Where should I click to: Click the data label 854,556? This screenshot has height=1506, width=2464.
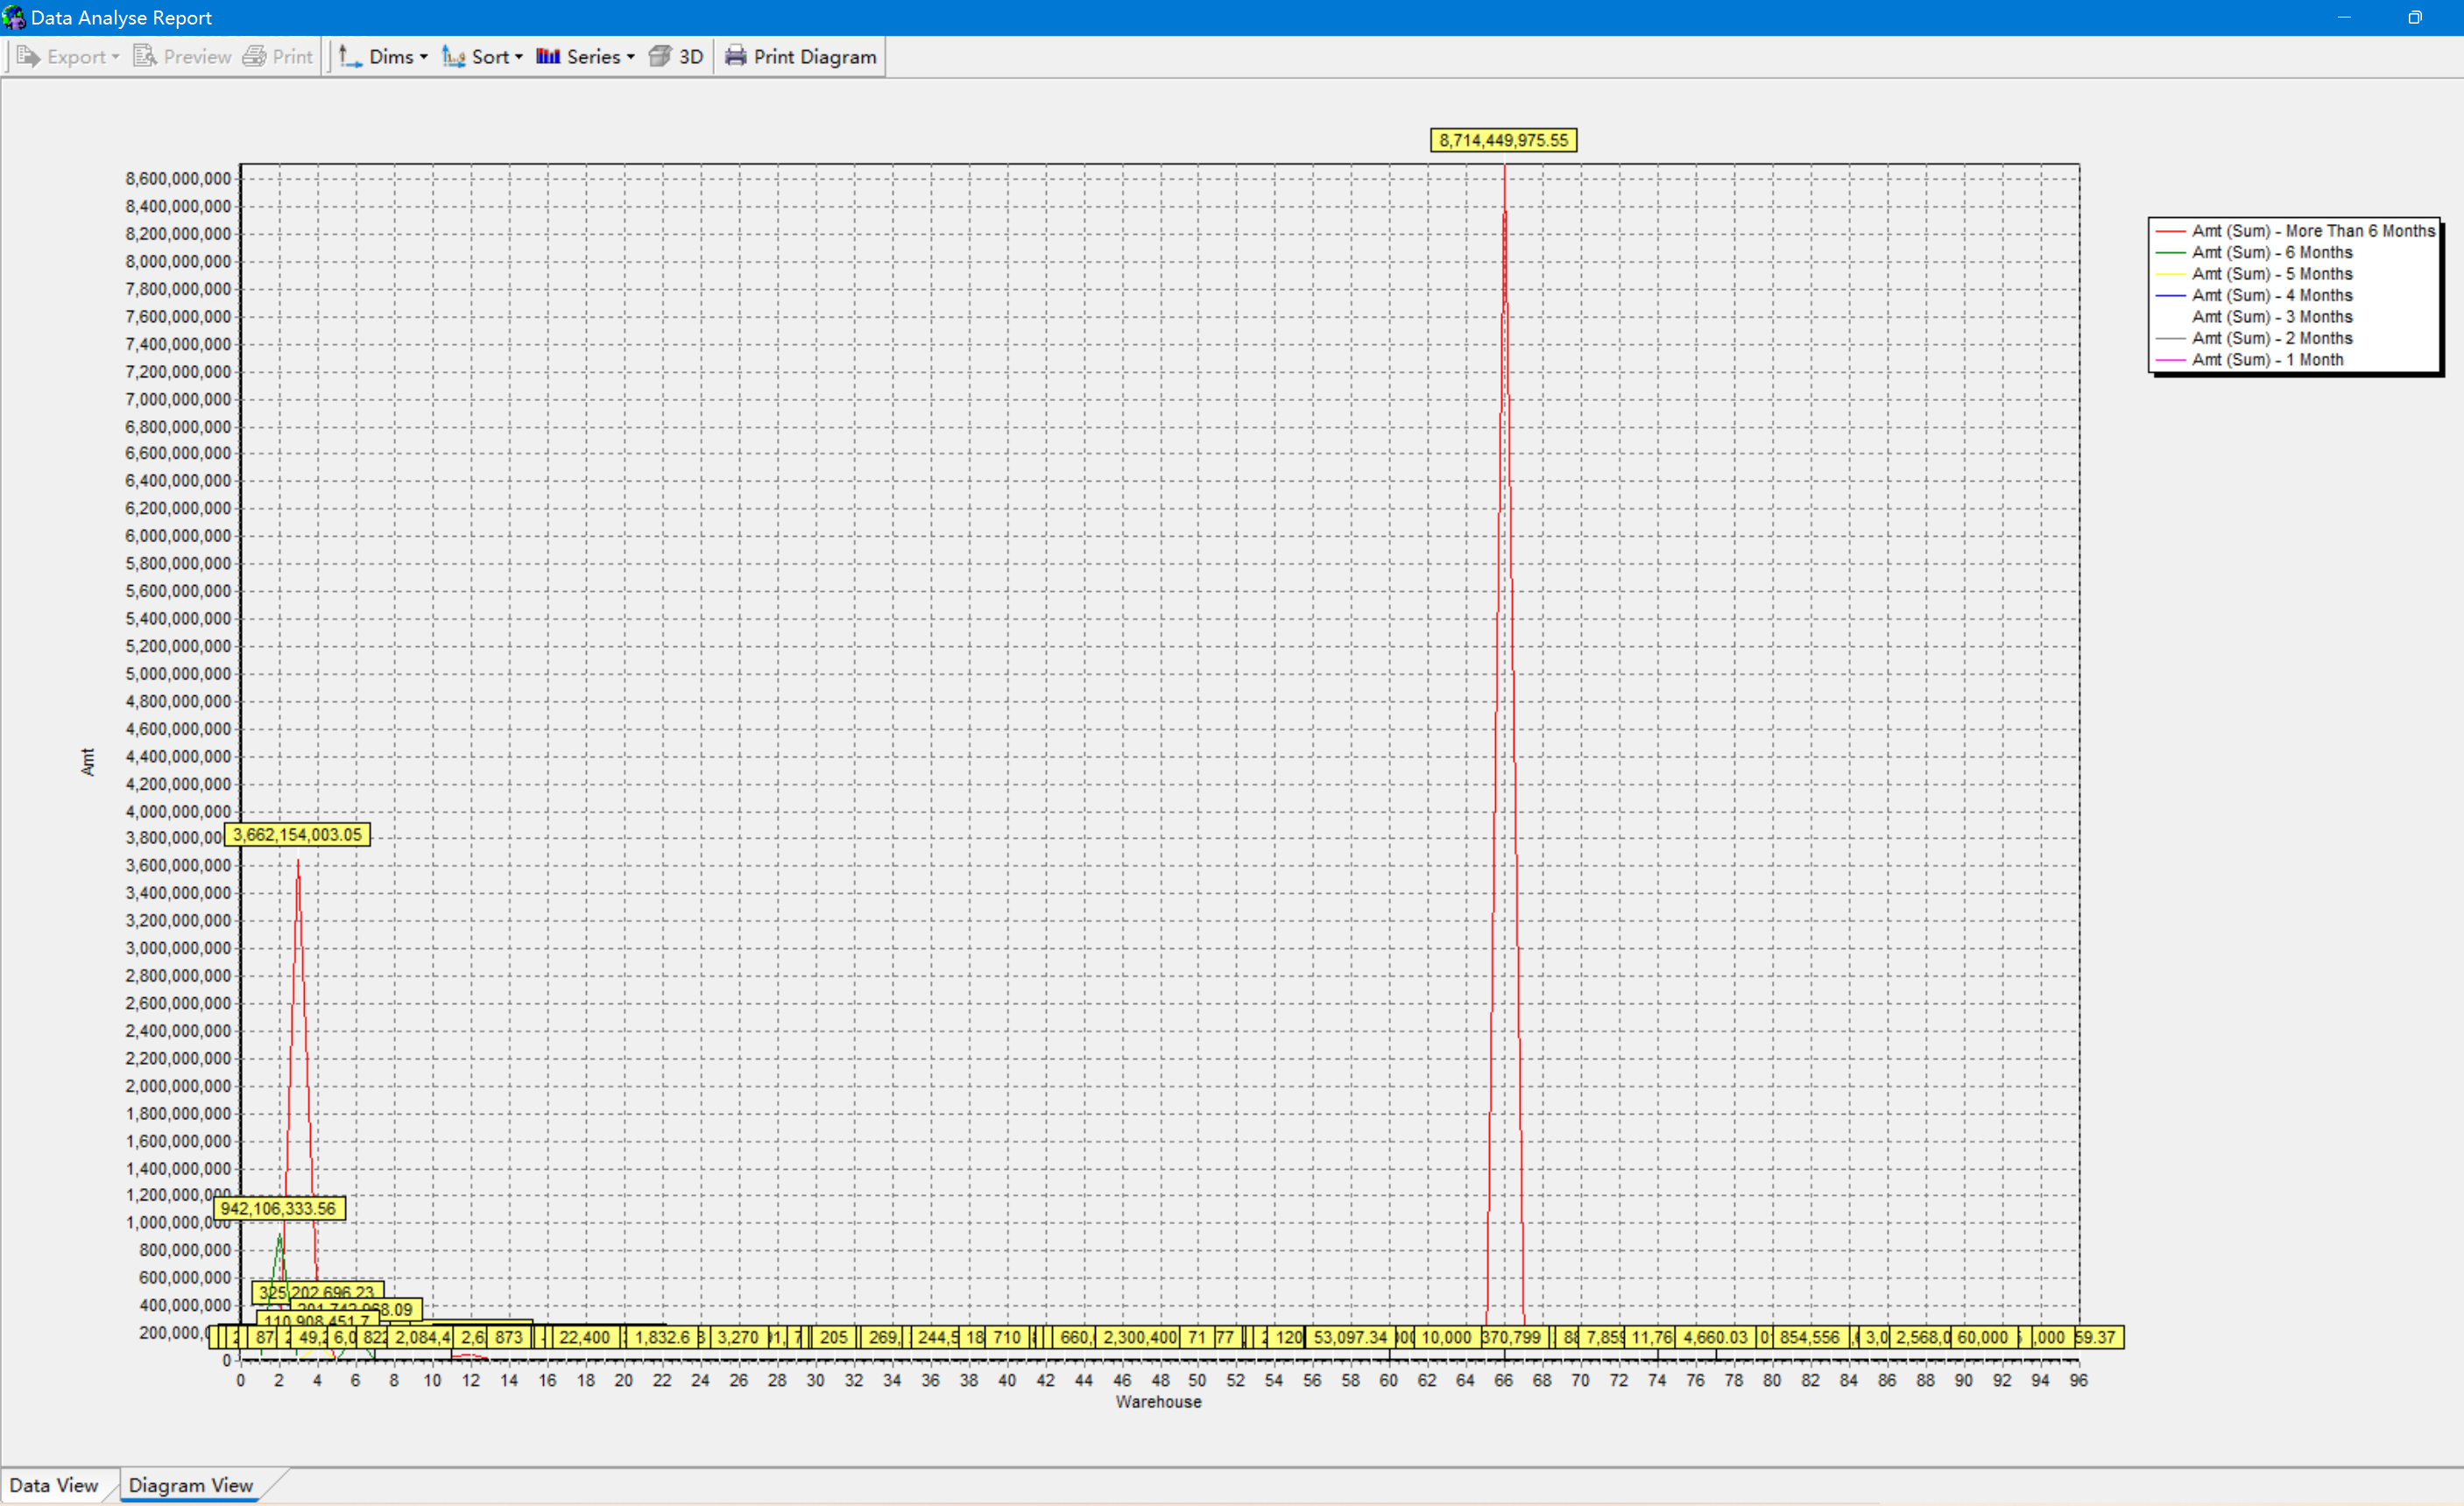1809,1337
